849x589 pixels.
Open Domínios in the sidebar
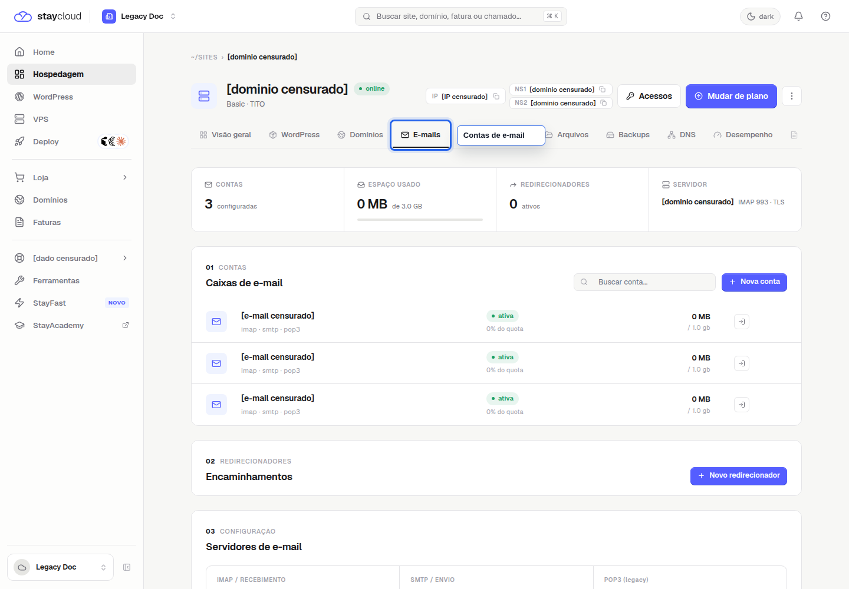coord(71,200)
